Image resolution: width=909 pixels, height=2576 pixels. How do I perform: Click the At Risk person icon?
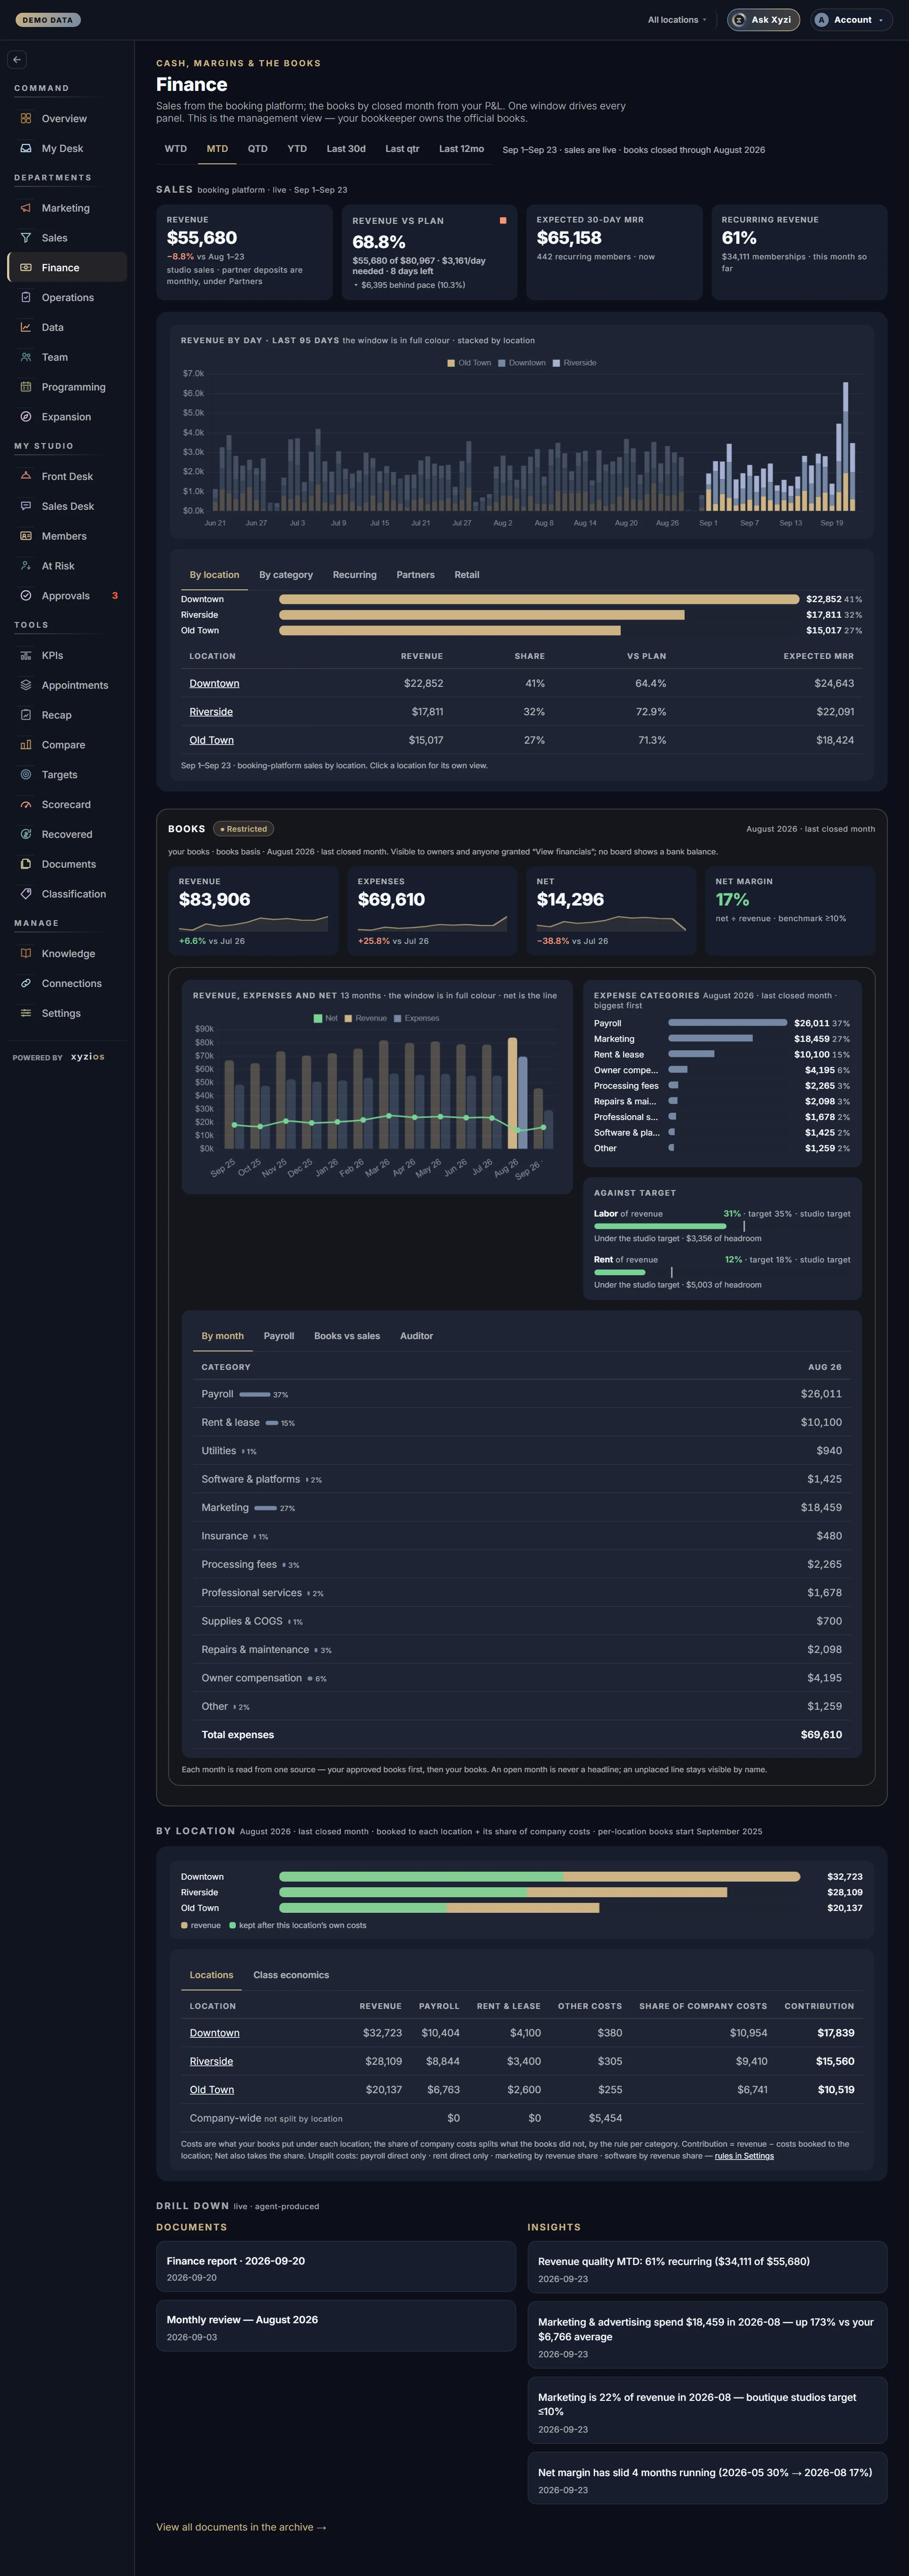(x=26, y=566)
